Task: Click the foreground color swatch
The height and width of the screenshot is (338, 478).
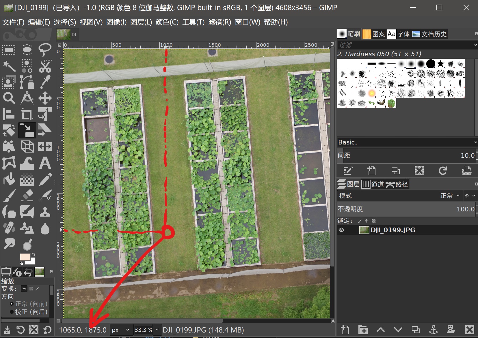Action: coord(25,257)
